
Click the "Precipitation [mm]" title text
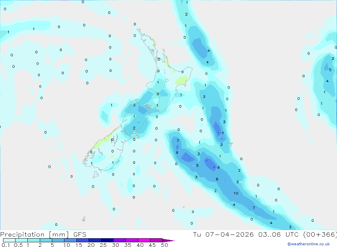point(34,235)
